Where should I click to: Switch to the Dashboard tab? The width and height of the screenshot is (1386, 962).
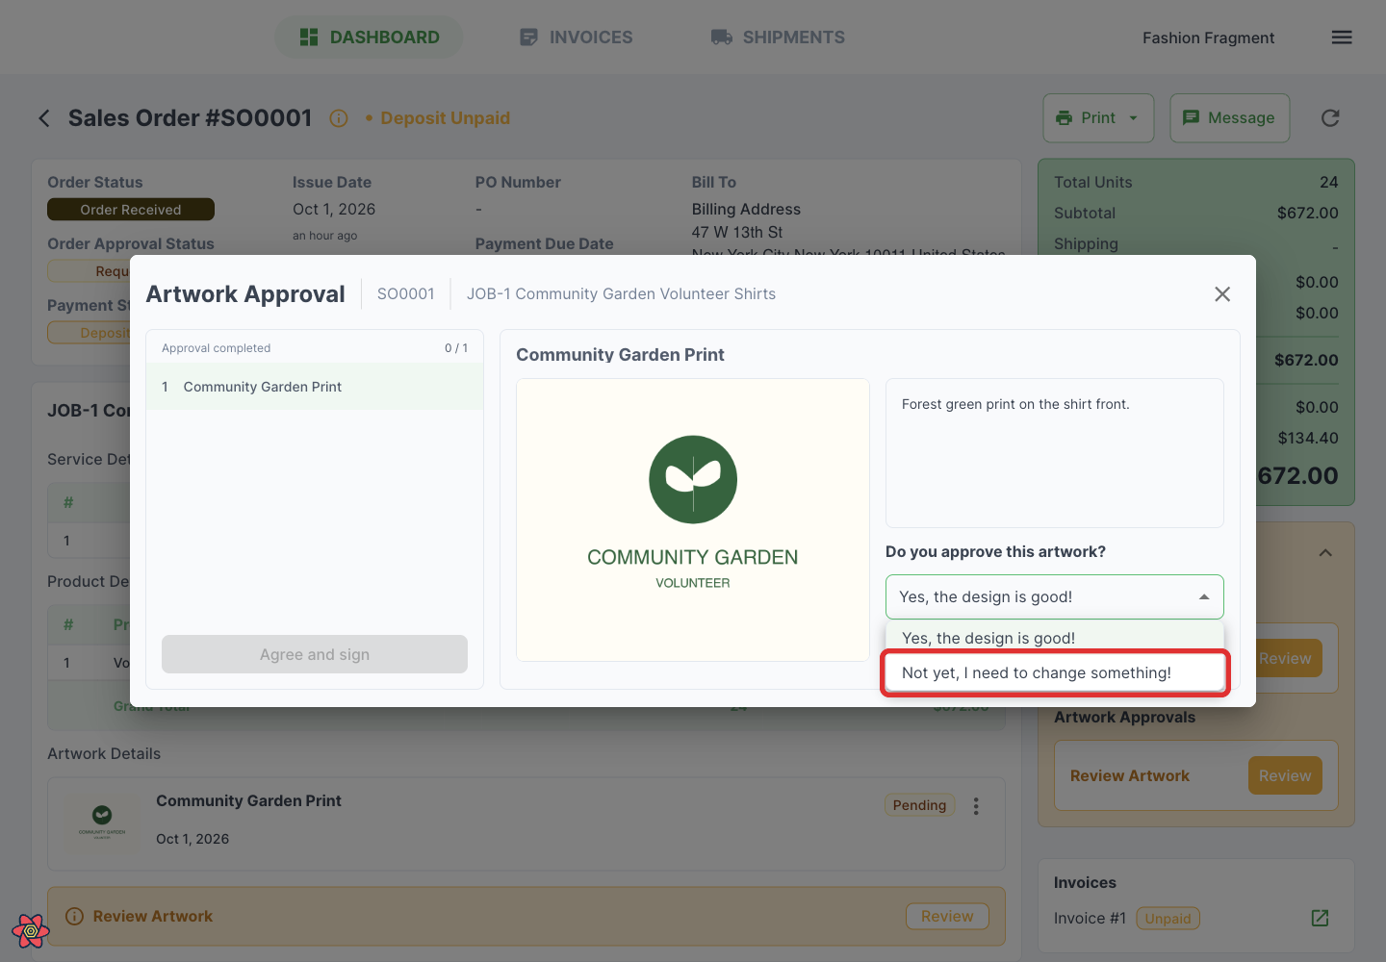click(x=370, y=38)
